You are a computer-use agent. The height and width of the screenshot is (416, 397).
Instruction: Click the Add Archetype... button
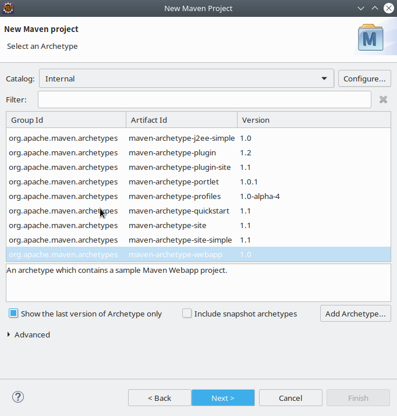(x=355, y=314)
